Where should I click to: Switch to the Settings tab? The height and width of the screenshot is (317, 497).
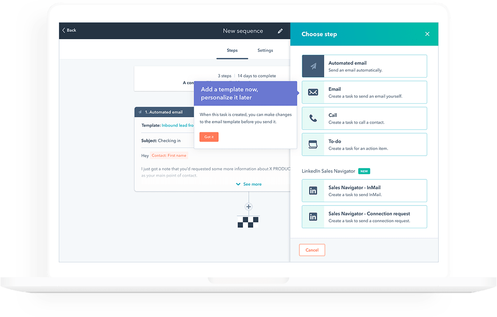coord(265,51)
